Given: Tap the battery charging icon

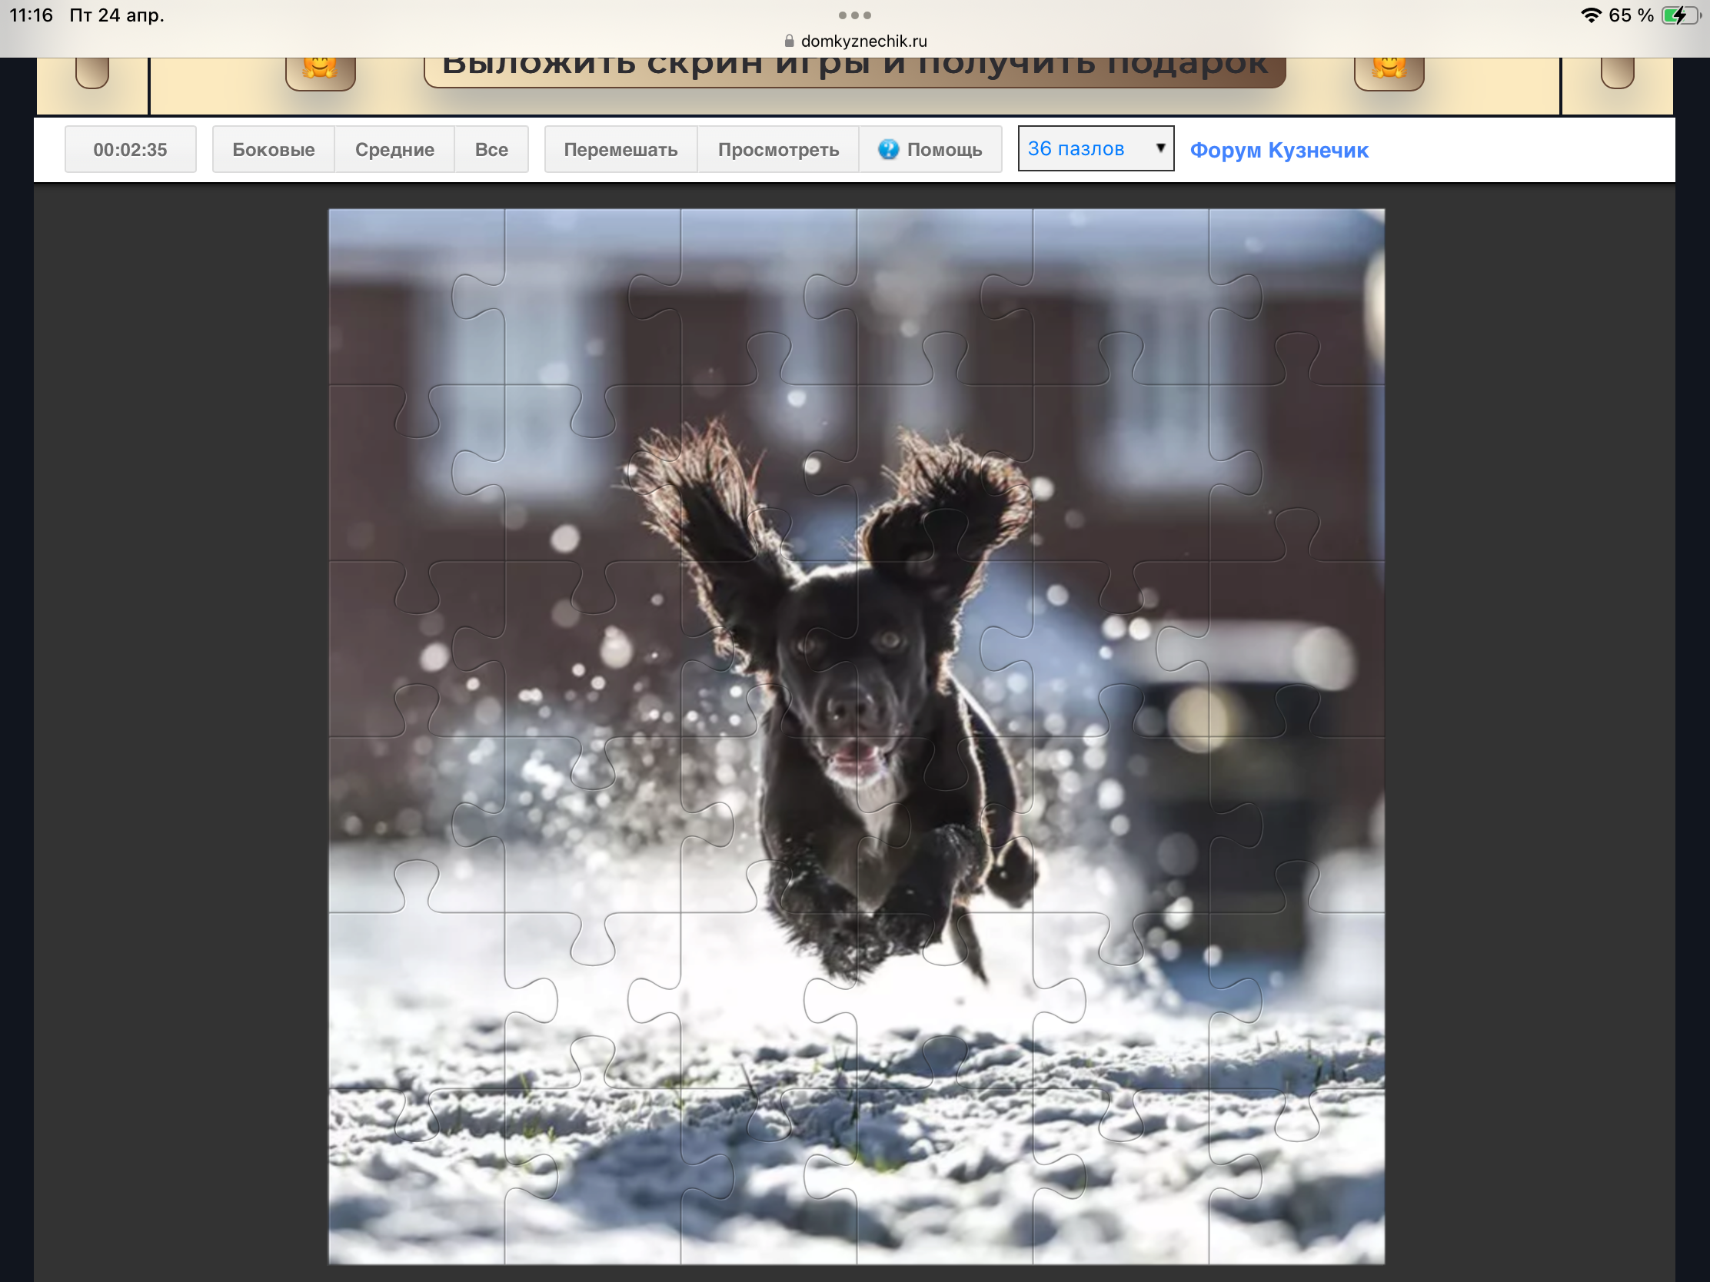Looking at the screenshot, I should point(1679,15).
